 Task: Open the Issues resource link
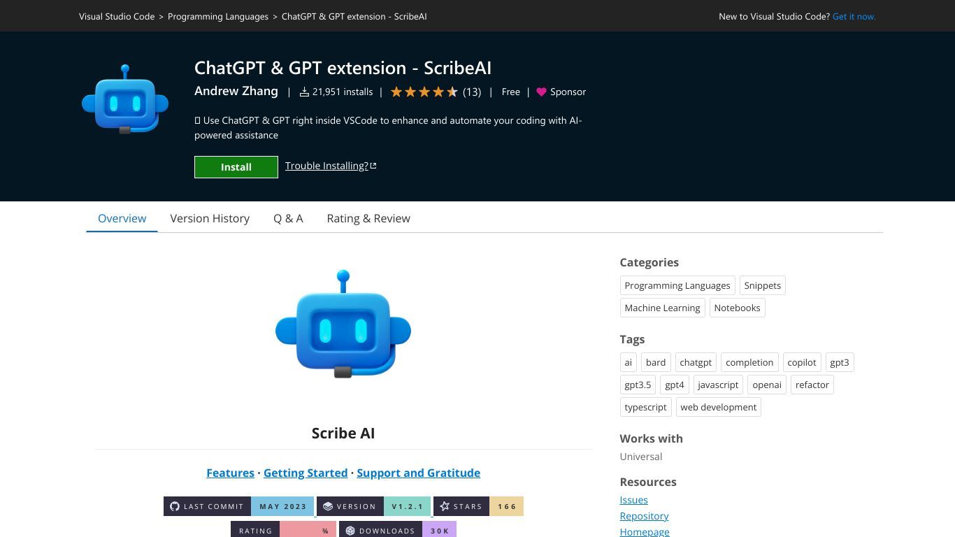tap(633, 500)
